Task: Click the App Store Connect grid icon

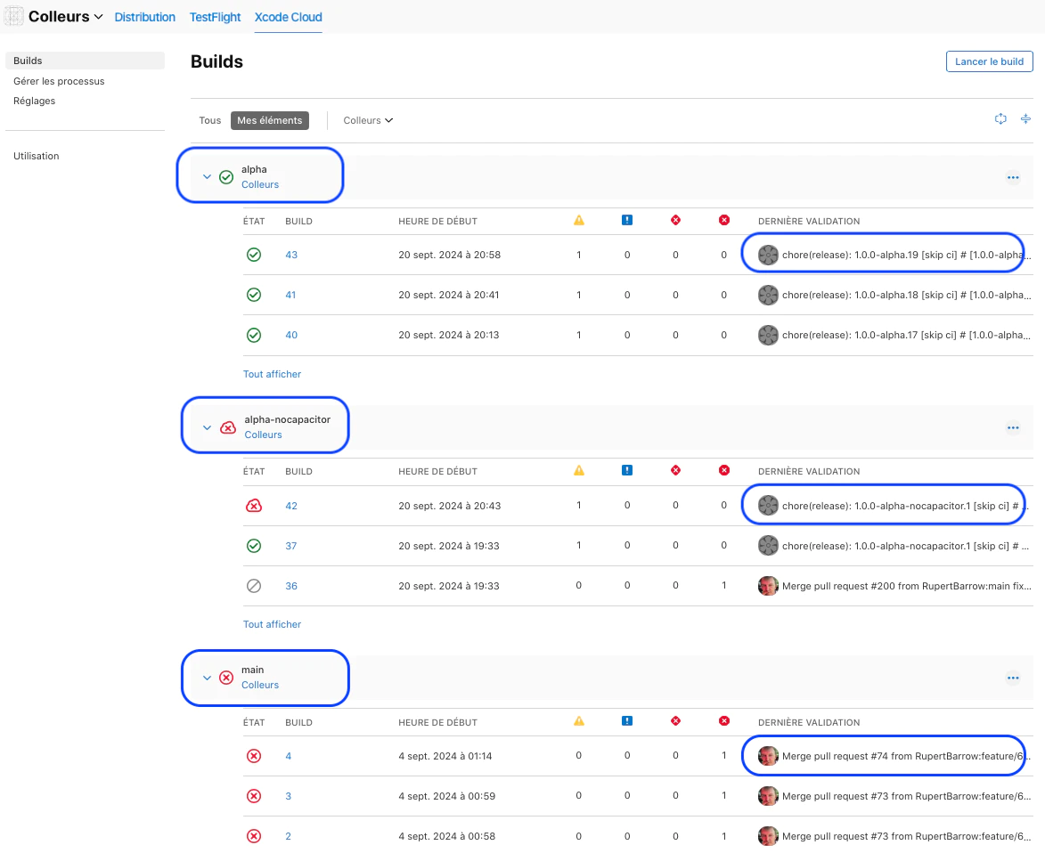Action: point(13,15)
